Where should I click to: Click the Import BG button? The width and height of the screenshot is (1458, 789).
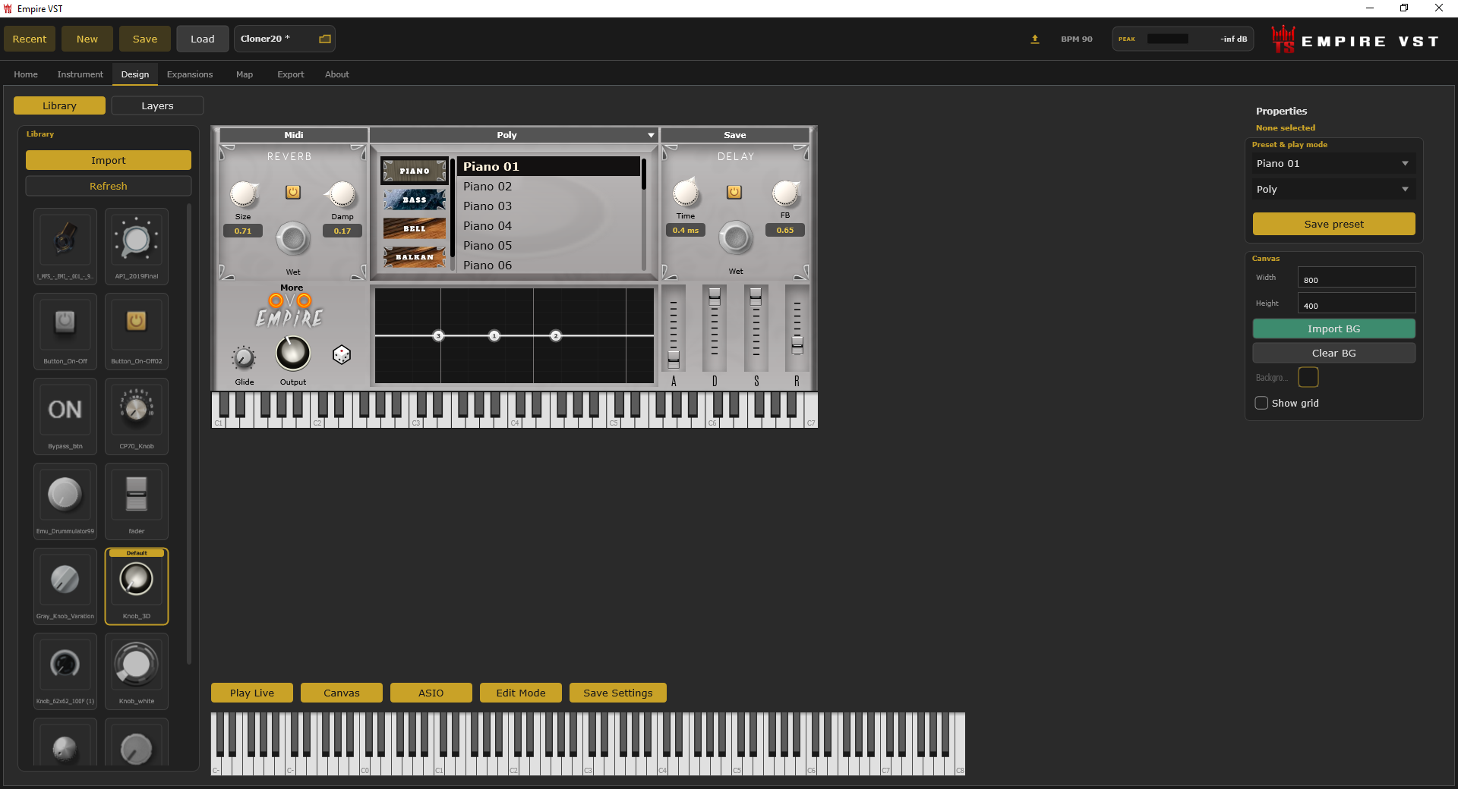[x=1333, y=328]
